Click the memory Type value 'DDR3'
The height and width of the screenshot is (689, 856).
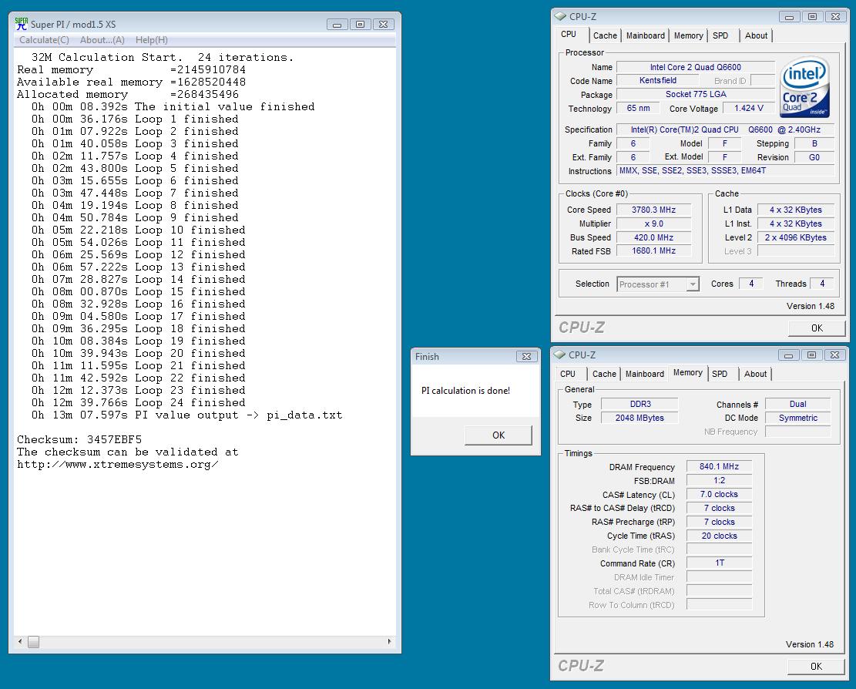click(x=640, y=404)
